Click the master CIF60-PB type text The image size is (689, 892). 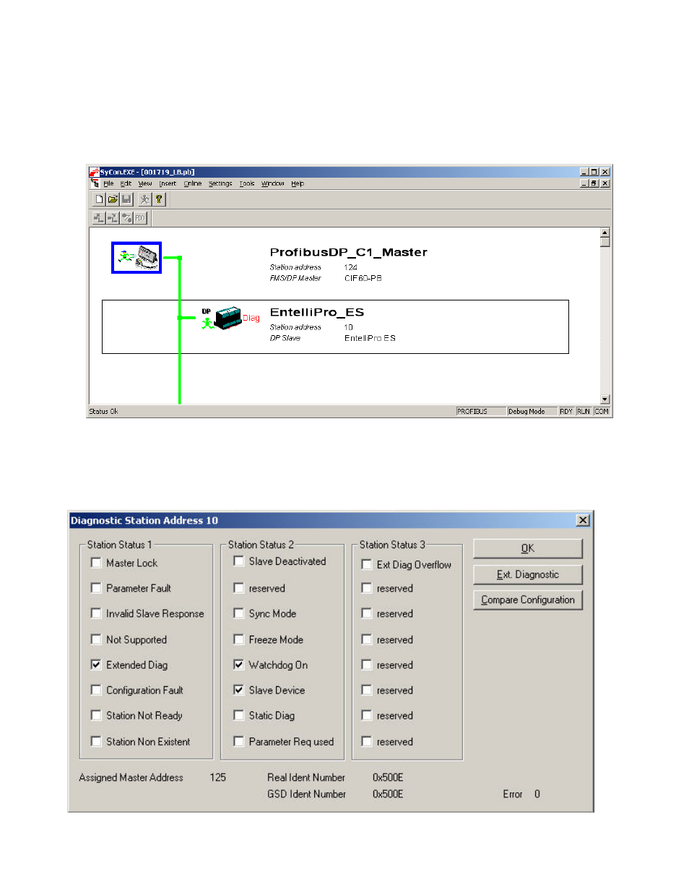(x=363, y=278)
